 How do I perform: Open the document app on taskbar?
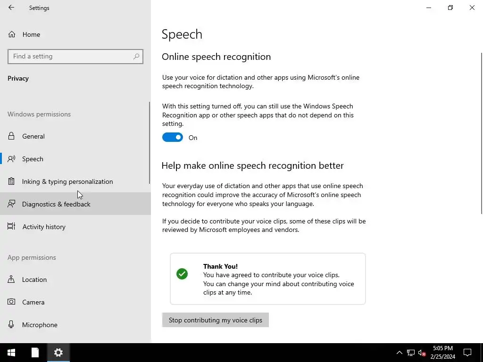click(35, 353)
